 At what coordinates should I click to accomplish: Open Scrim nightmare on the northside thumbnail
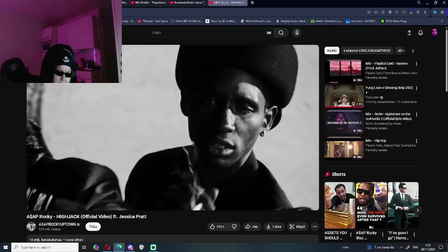coord(344,122)
